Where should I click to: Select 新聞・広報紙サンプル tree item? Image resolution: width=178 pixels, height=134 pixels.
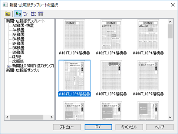(23, 70)
